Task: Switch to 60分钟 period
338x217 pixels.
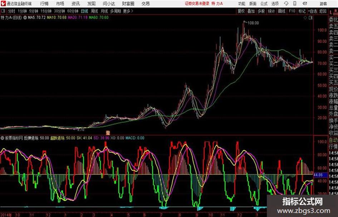Action: pyautogui.click(x=73, y=11)
